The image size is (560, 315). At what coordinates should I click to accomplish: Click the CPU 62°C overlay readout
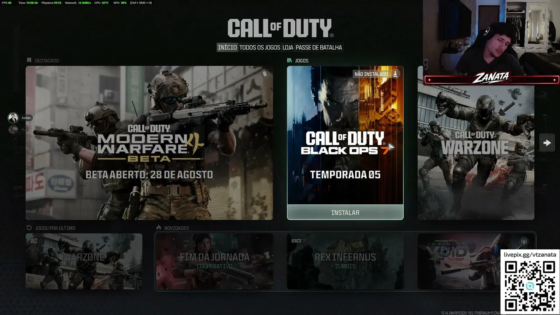101,3
